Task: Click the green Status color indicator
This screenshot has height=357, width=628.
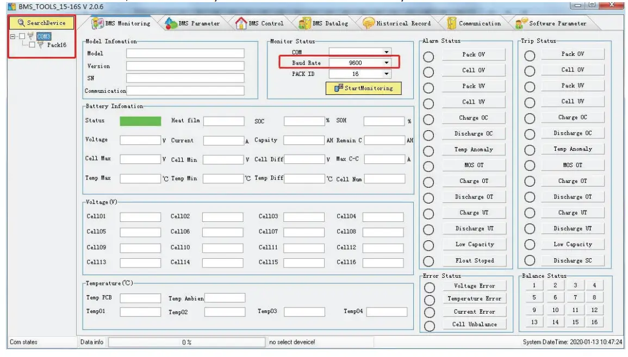Action: pyautogui.click(x=140, y=121)
